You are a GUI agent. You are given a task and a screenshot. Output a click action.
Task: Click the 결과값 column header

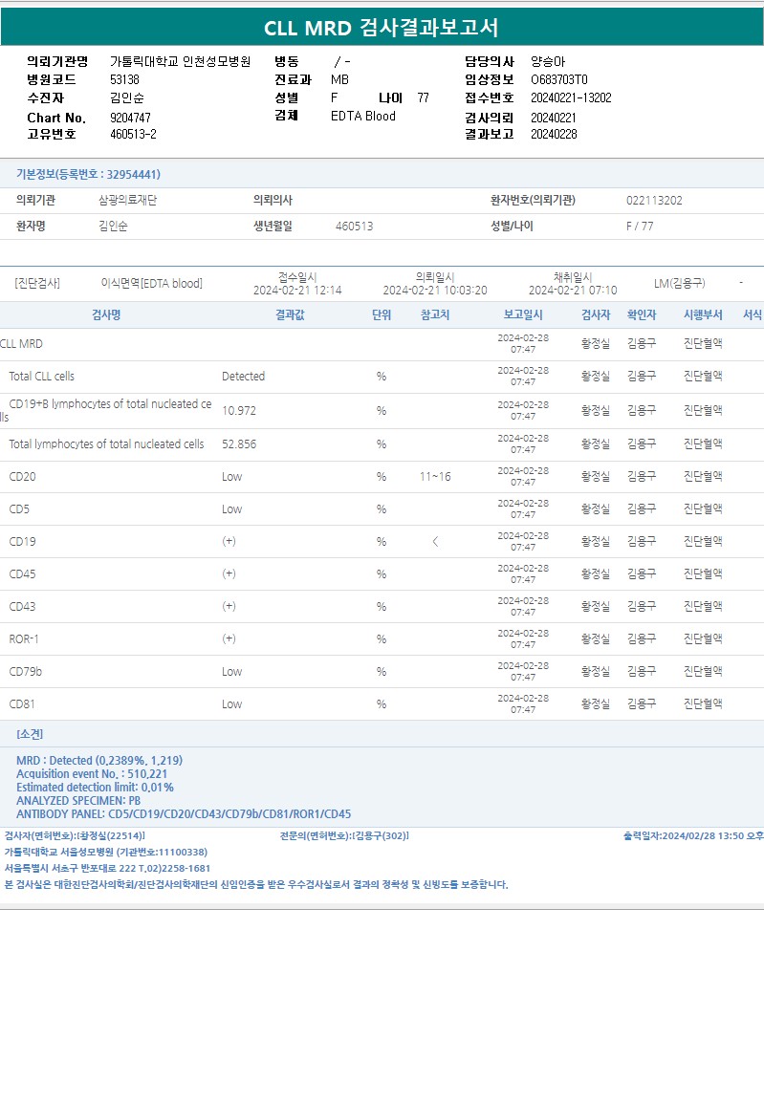point(290,314)
